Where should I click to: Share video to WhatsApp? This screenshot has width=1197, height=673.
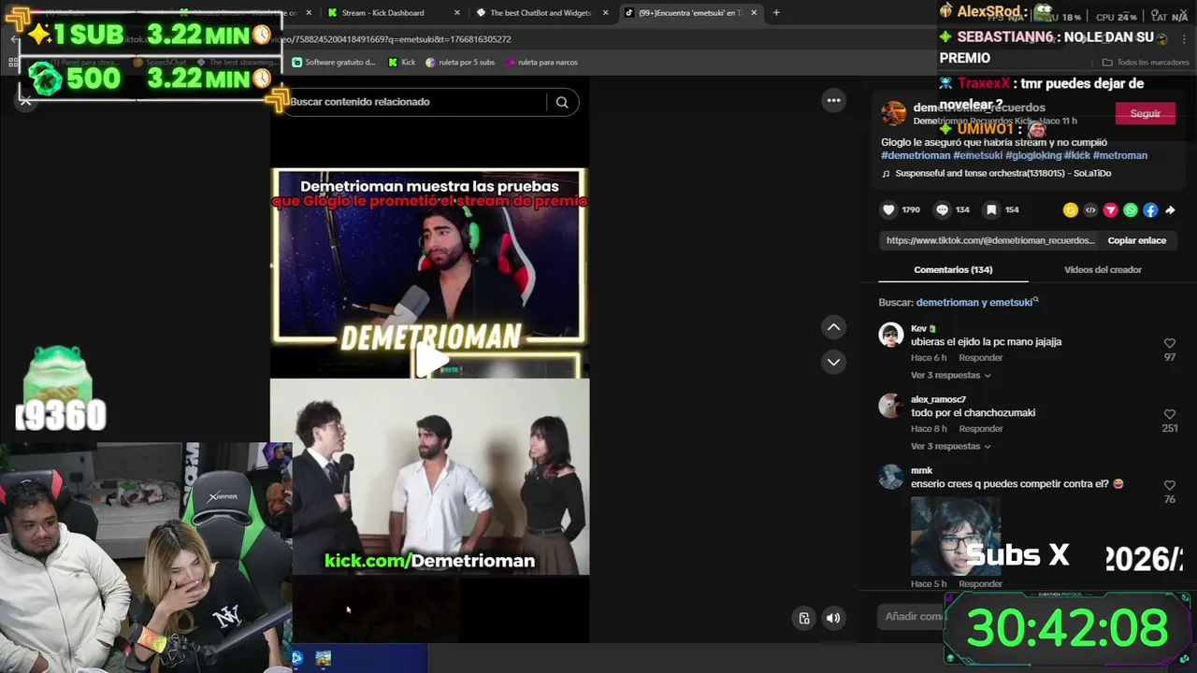pos(1131,210)
